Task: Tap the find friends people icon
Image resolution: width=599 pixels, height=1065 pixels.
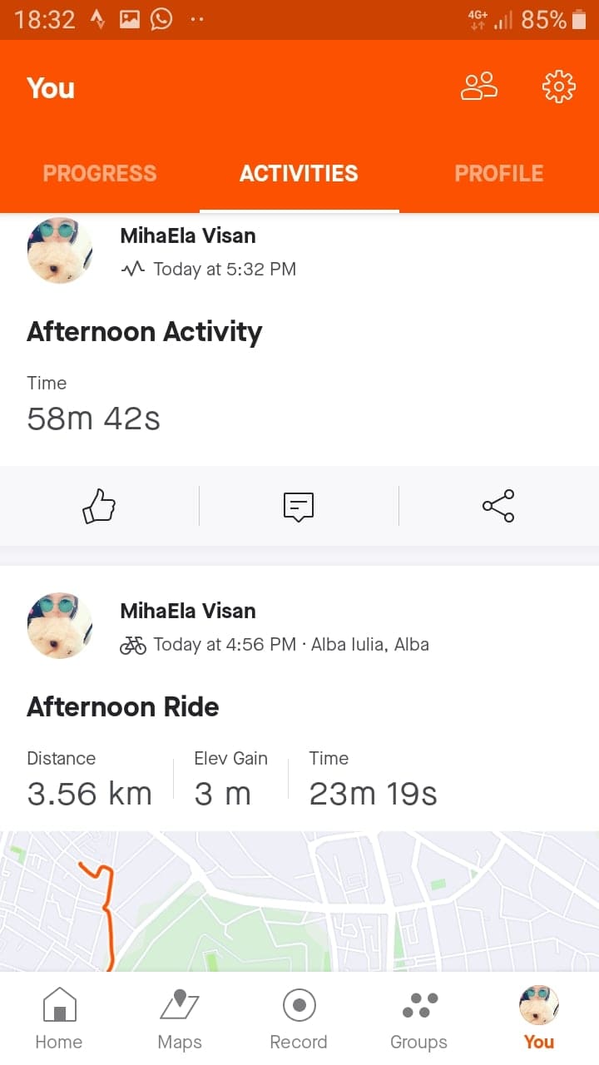Action: (479, 87)
